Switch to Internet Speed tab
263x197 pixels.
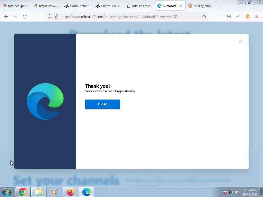click(15, 6)
